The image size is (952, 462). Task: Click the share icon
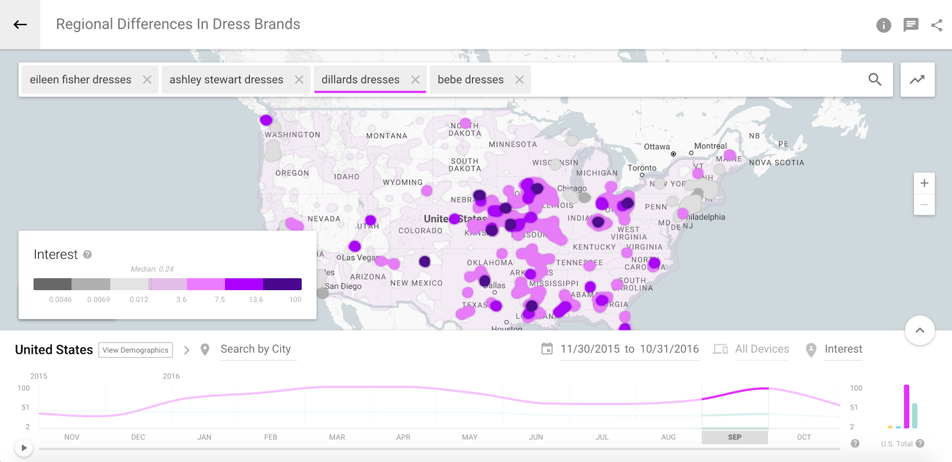click(x=937, y=25)
